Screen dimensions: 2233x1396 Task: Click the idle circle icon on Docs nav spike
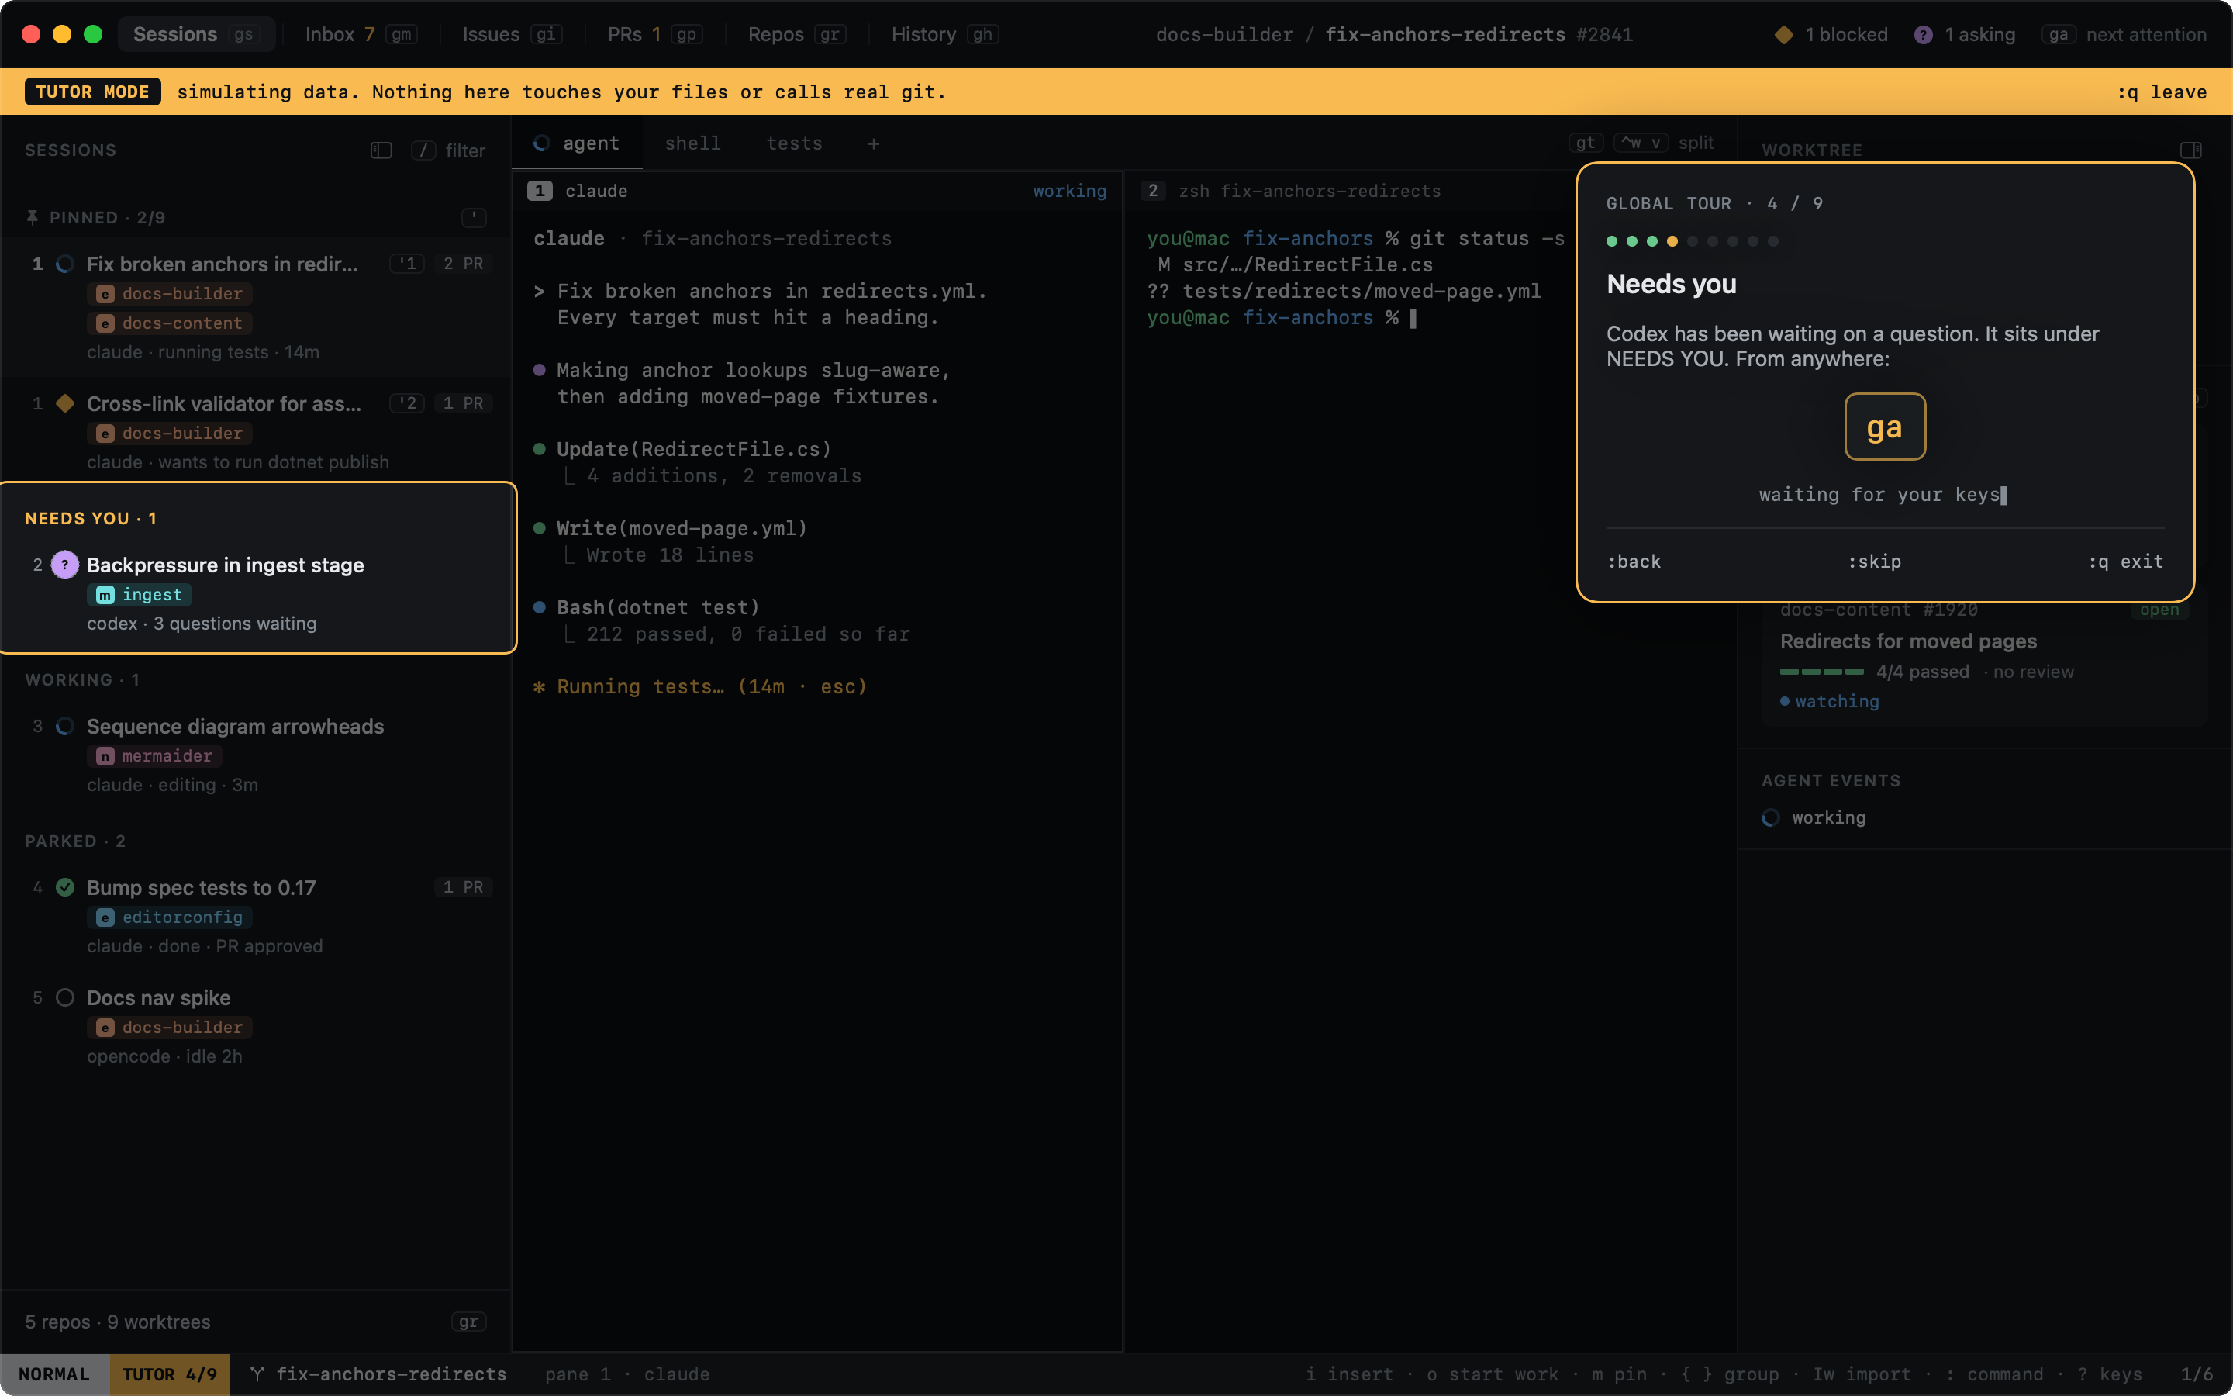point(64,997)
